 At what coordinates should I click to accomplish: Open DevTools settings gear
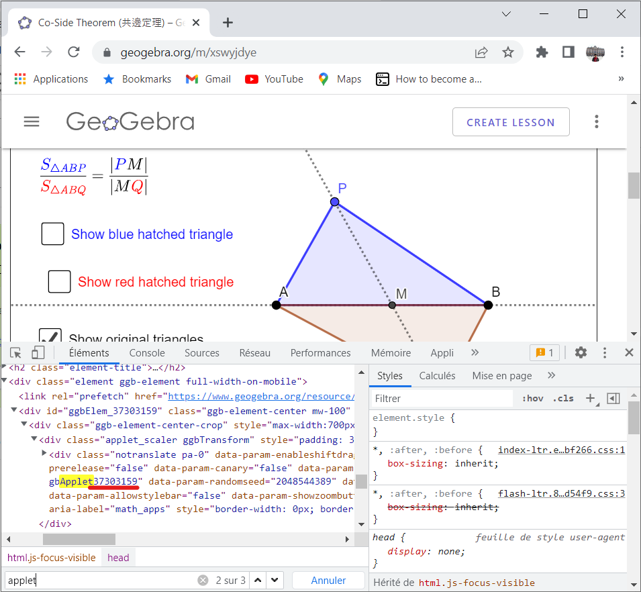pyautogui.click(x=581, y=353)
